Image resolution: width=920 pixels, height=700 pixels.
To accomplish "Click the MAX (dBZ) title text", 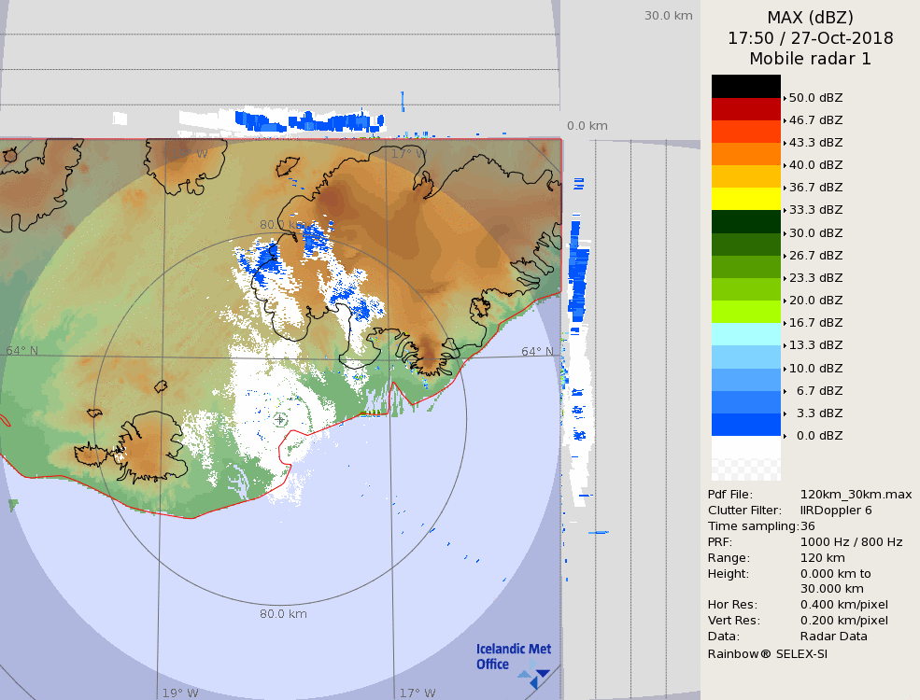I will (810, 18).
